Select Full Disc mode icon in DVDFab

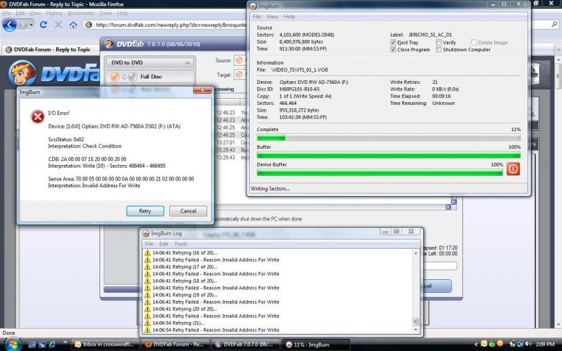(123, 76)
